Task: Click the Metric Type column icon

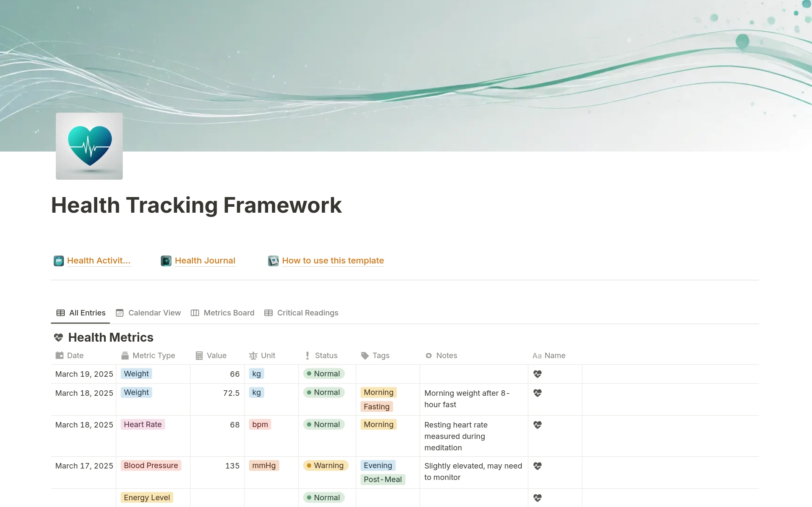Action: click(125, 356)
